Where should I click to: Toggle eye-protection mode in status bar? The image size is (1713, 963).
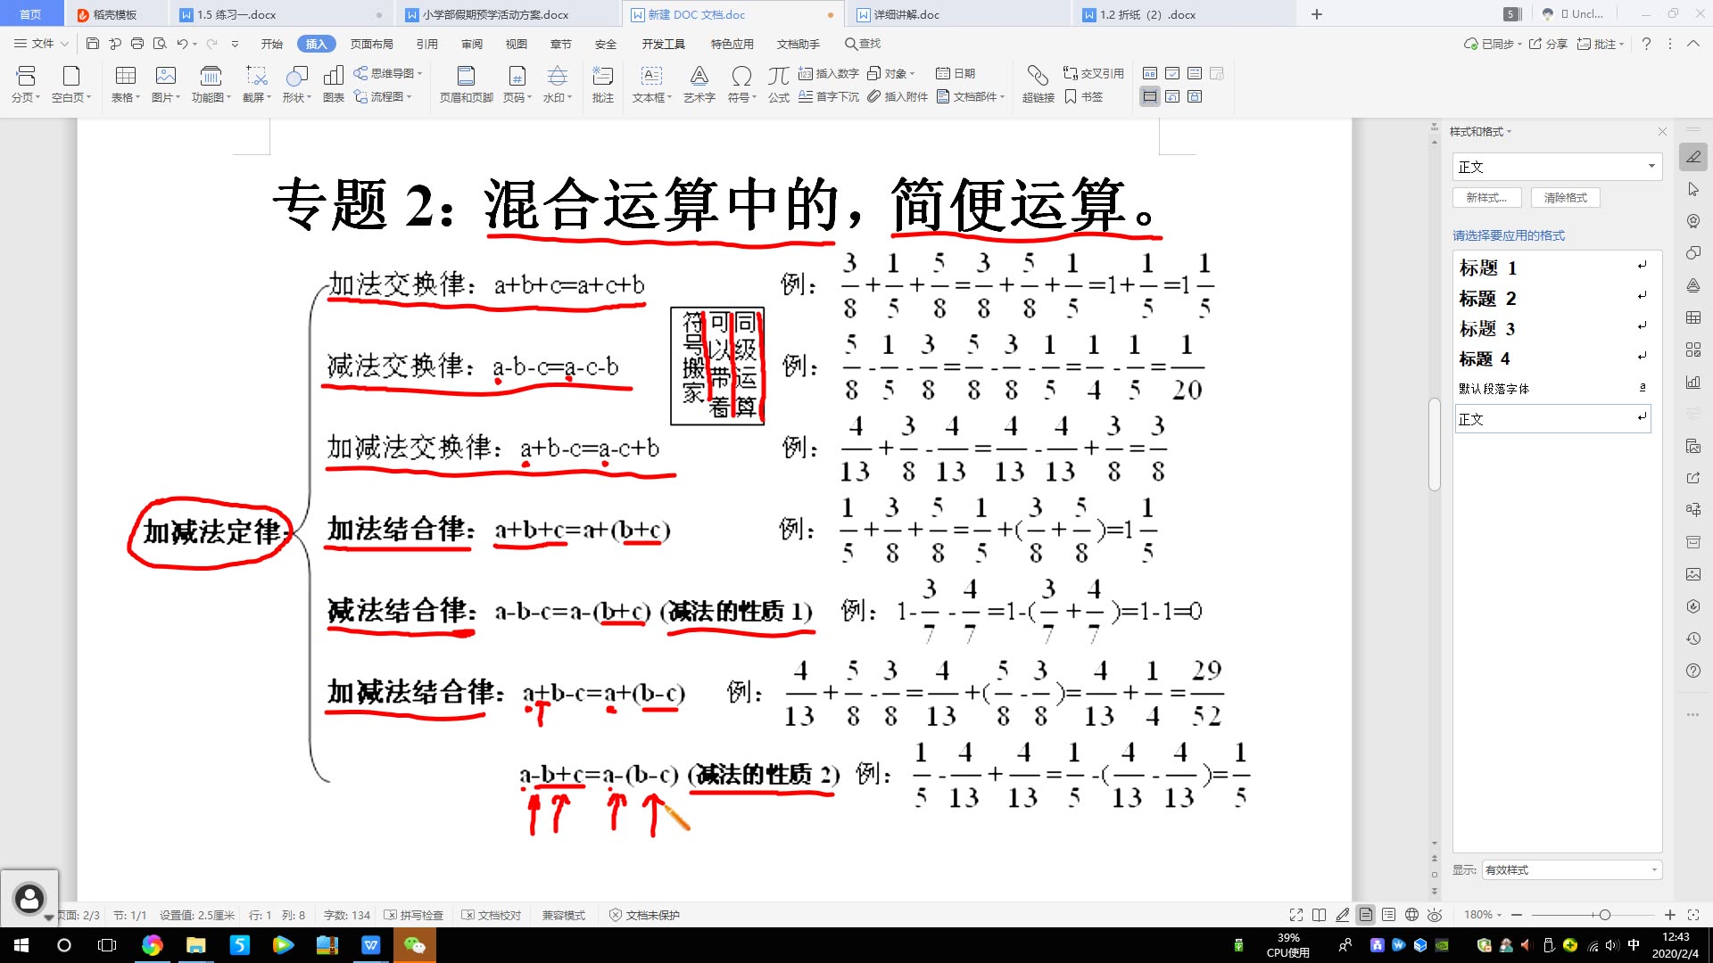[x=1435, y=915]
